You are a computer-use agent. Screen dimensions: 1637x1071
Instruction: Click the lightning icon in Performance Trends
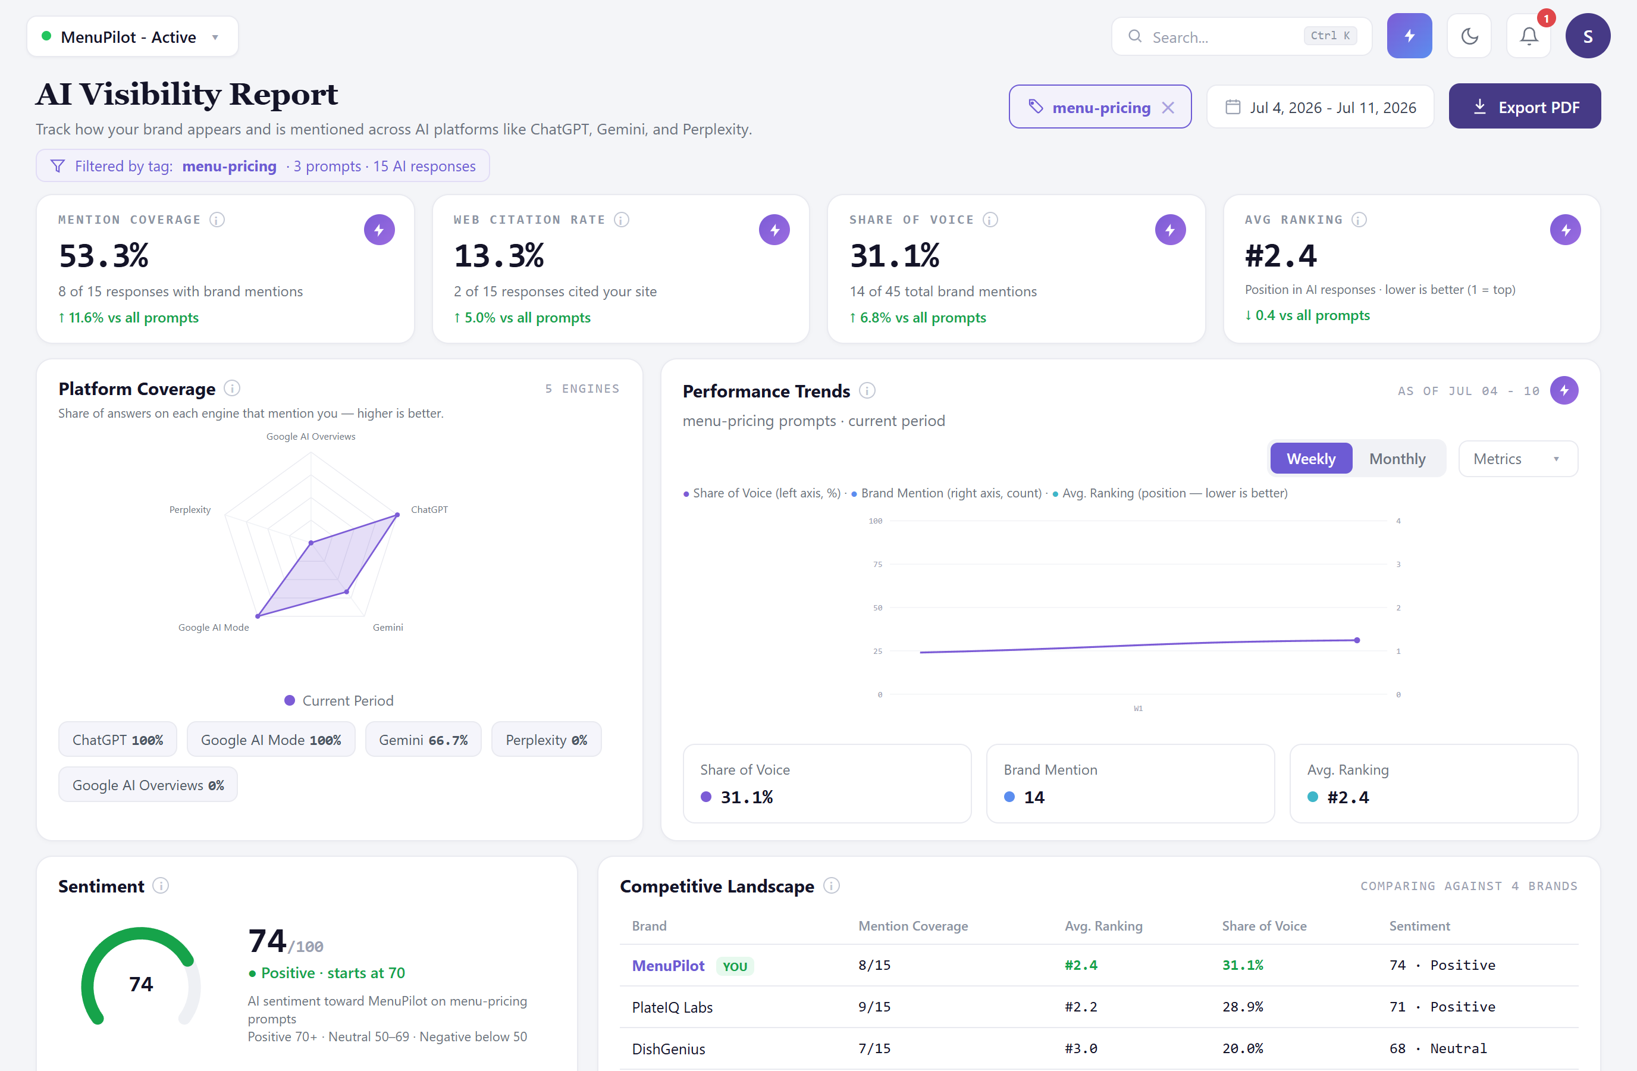tap(1564, 391)
